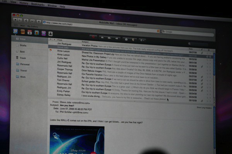
Task: Click Mail in the bookmarks bar
Action: 22,26
